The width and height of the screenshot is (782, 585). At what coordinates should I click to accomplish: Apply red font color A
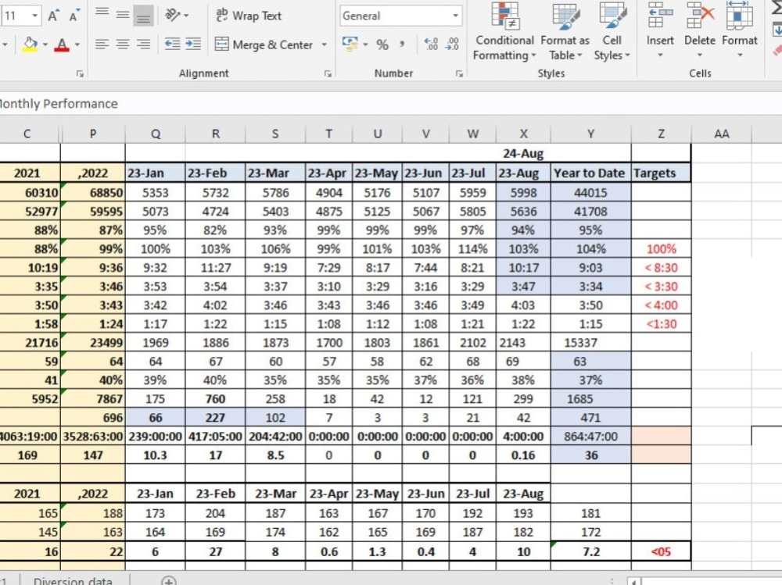coord(62,45)
